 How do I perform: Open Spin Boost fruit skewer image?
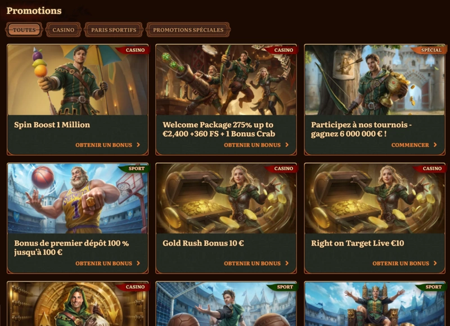[78, 80]
